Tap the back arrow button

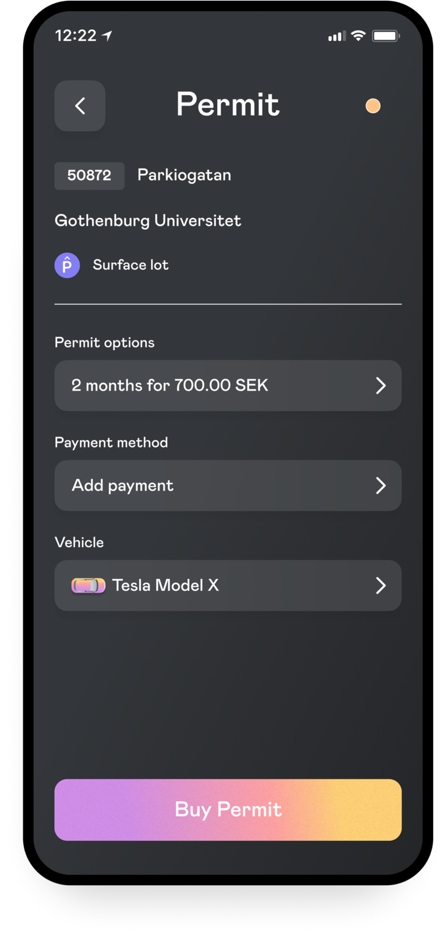80,105
